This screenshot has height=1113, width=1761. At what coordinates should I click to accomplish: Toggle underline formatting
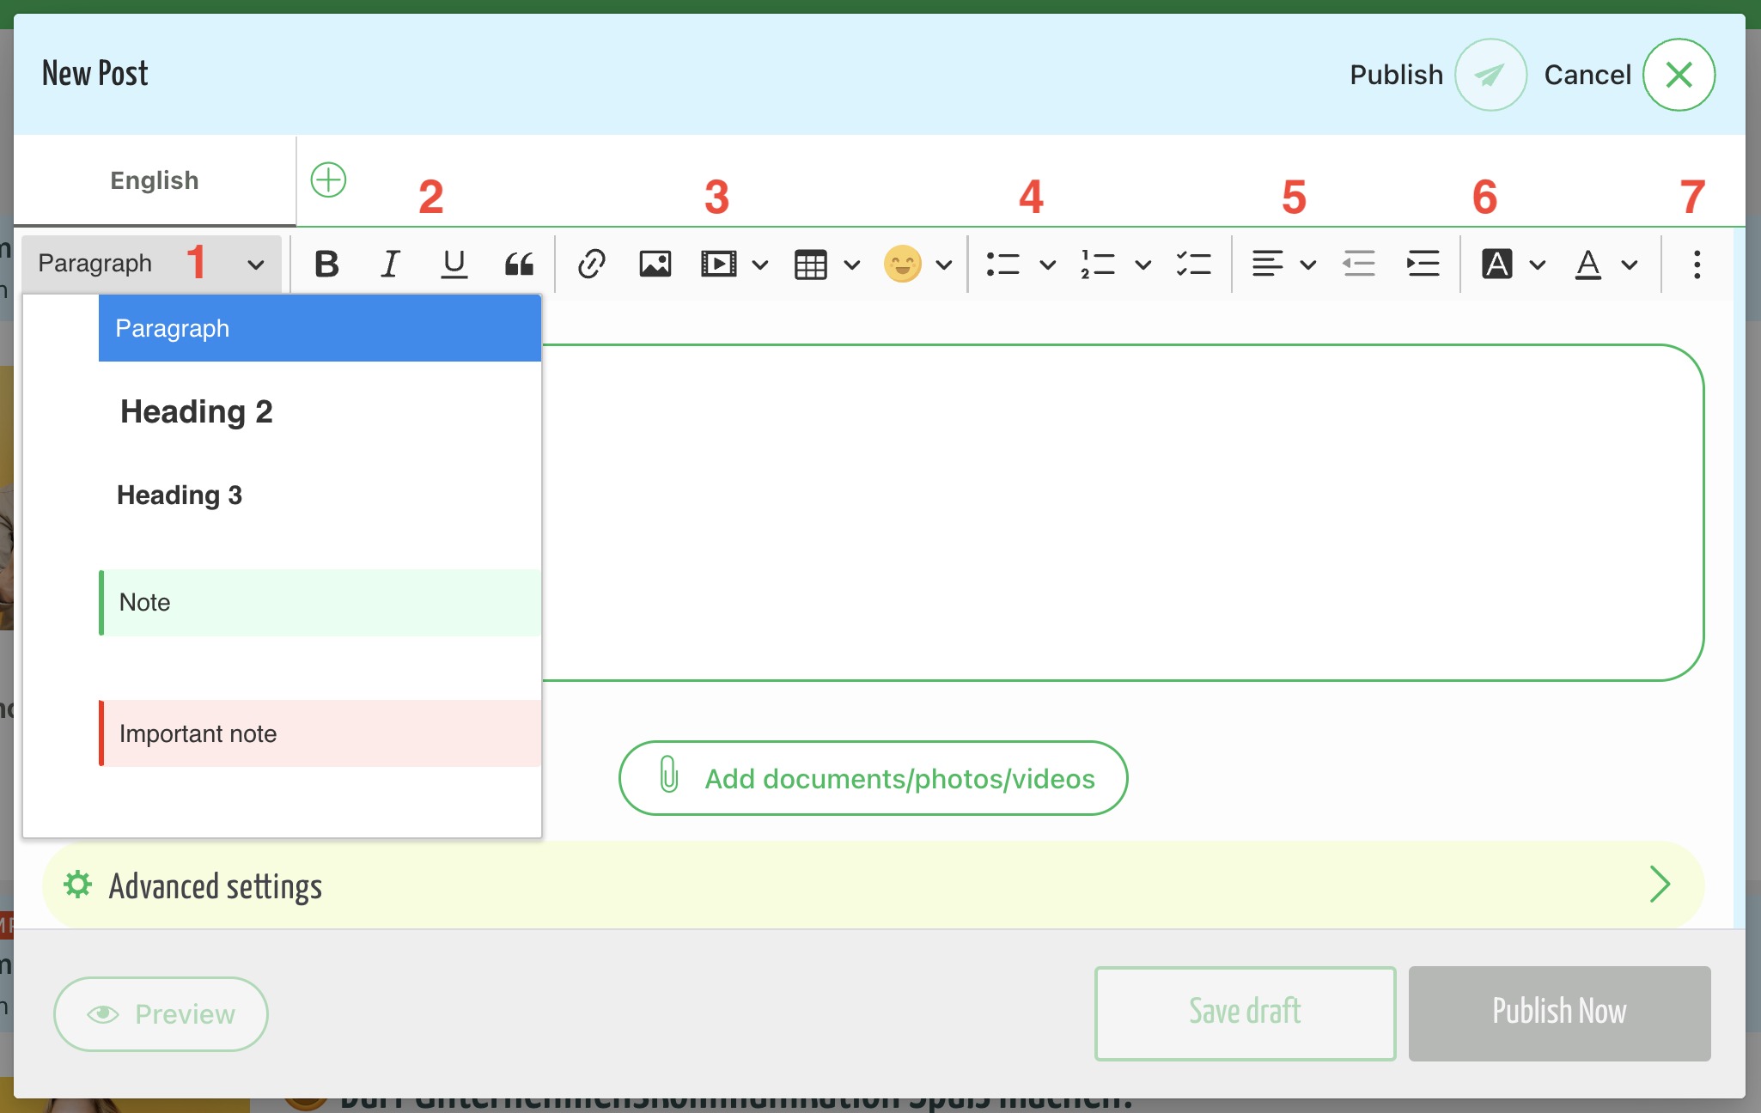click(x=454, y=264)
